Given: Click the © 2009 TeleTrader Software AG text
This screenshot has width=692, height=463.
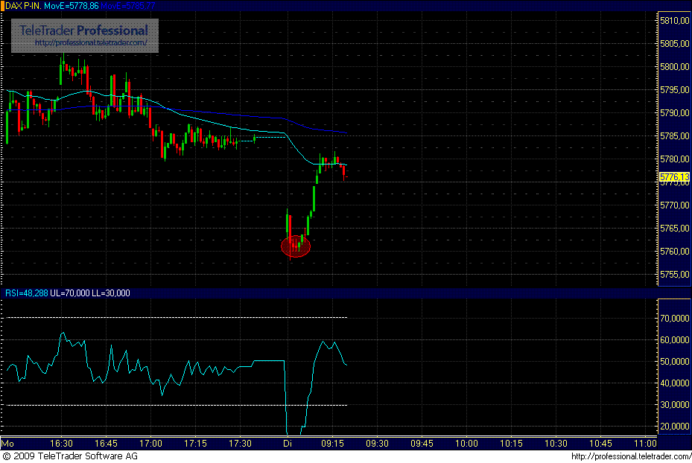Looking at the screenshot, I should tap(72, 456).
